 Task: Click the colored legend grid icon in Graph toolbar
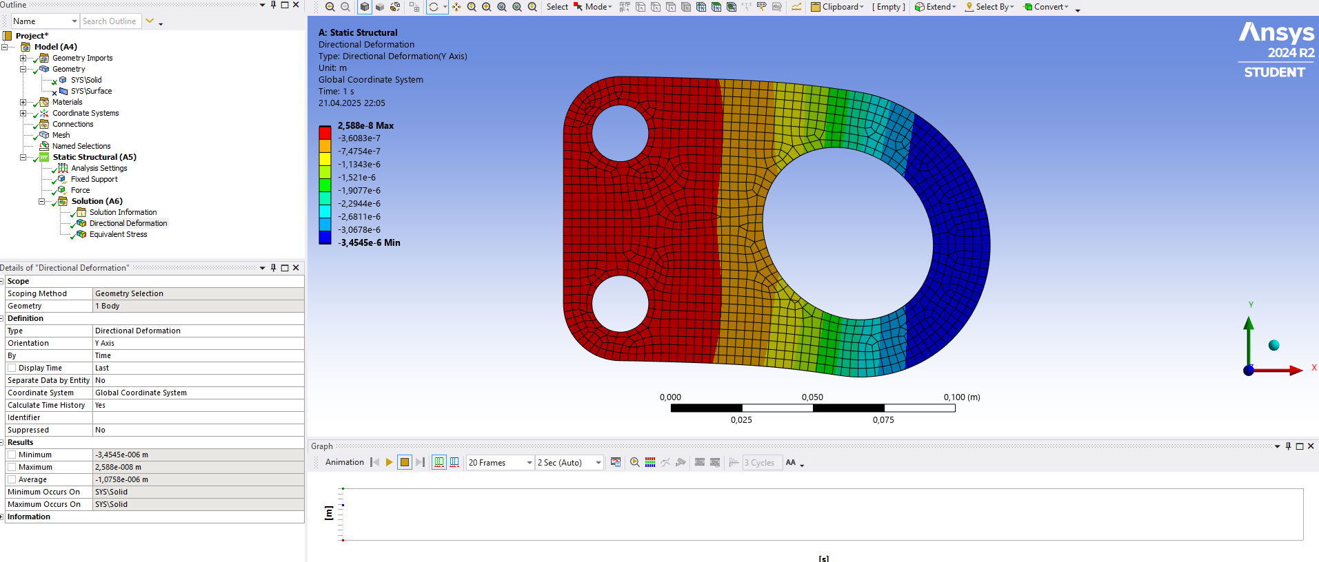click(650, 462)
